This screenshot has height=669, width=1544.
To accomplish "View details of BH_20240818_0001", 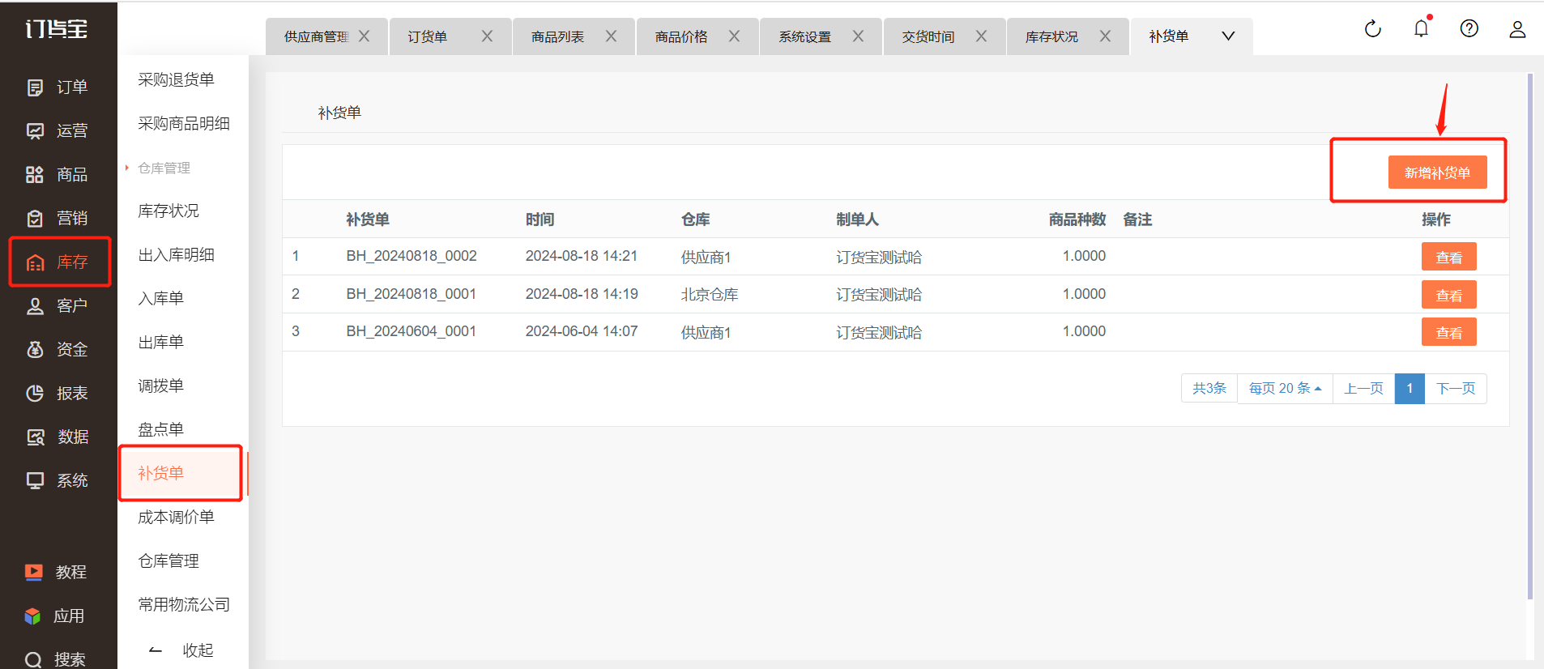I will point(1448,296).
